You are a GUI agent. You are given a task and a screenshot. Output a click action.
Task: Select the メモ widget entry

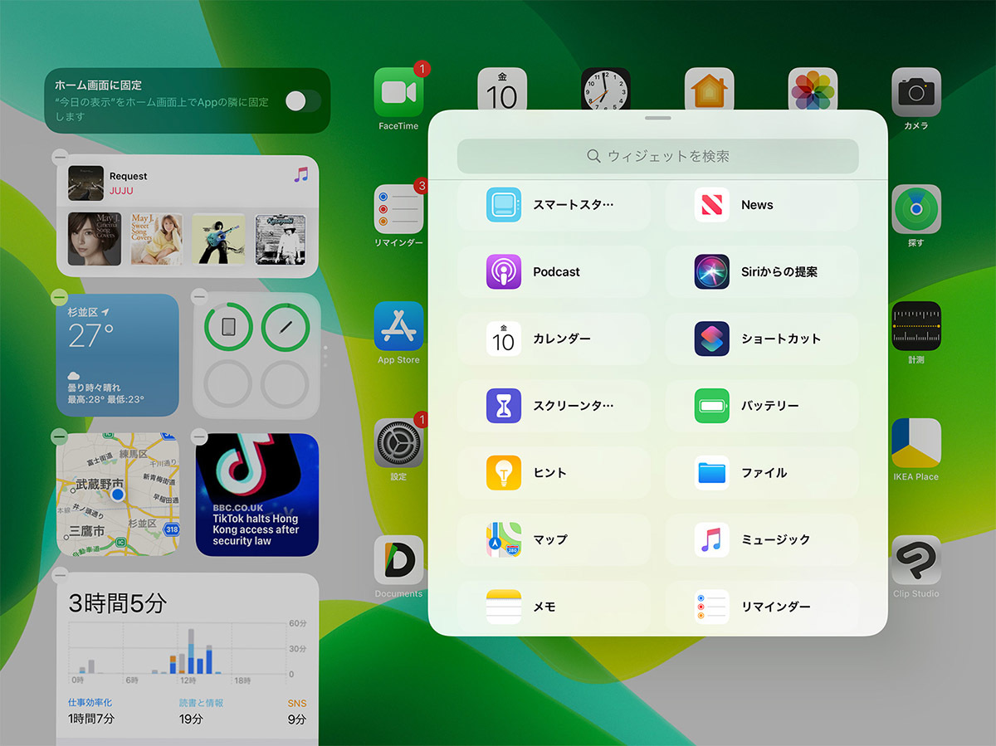tap(554, 607)
